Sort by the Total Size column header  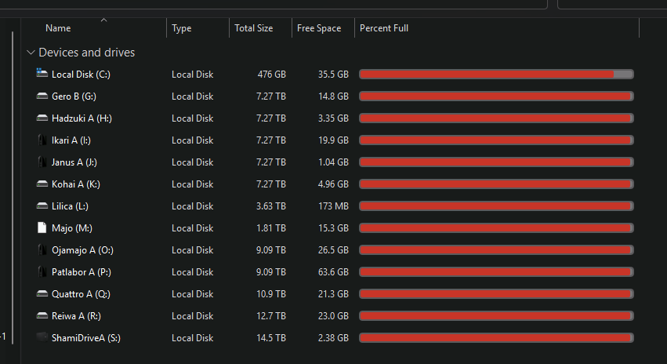coord(253,28)
